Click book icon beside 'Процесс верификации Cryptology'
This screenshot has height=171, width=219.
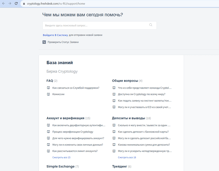(48, 132)
